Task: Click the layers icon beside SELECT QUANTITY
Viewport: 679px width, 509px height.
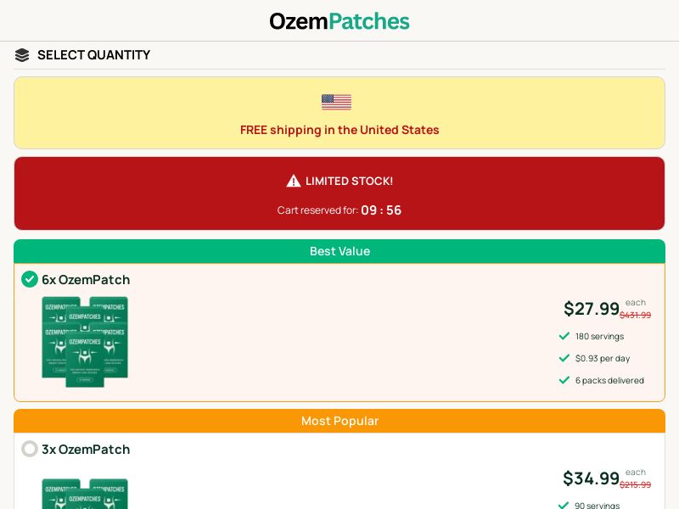Action: pyautogui.click(x=21, y=55)
